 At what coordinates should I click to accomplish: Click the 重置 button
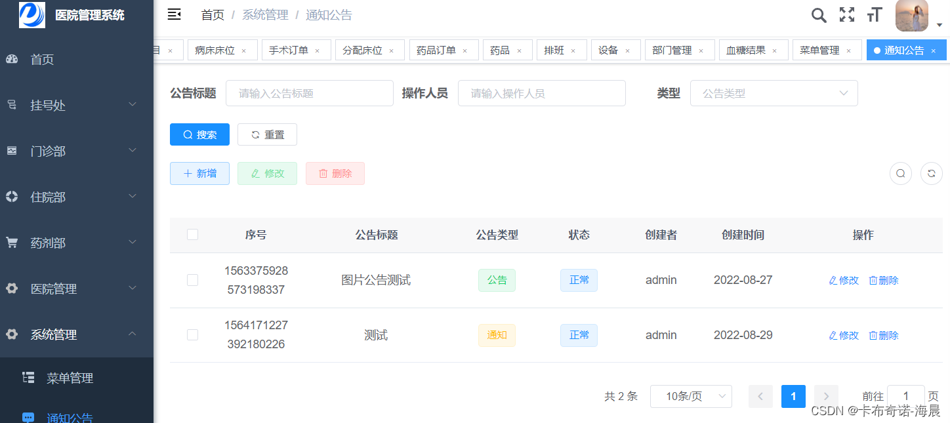point(267,134)
